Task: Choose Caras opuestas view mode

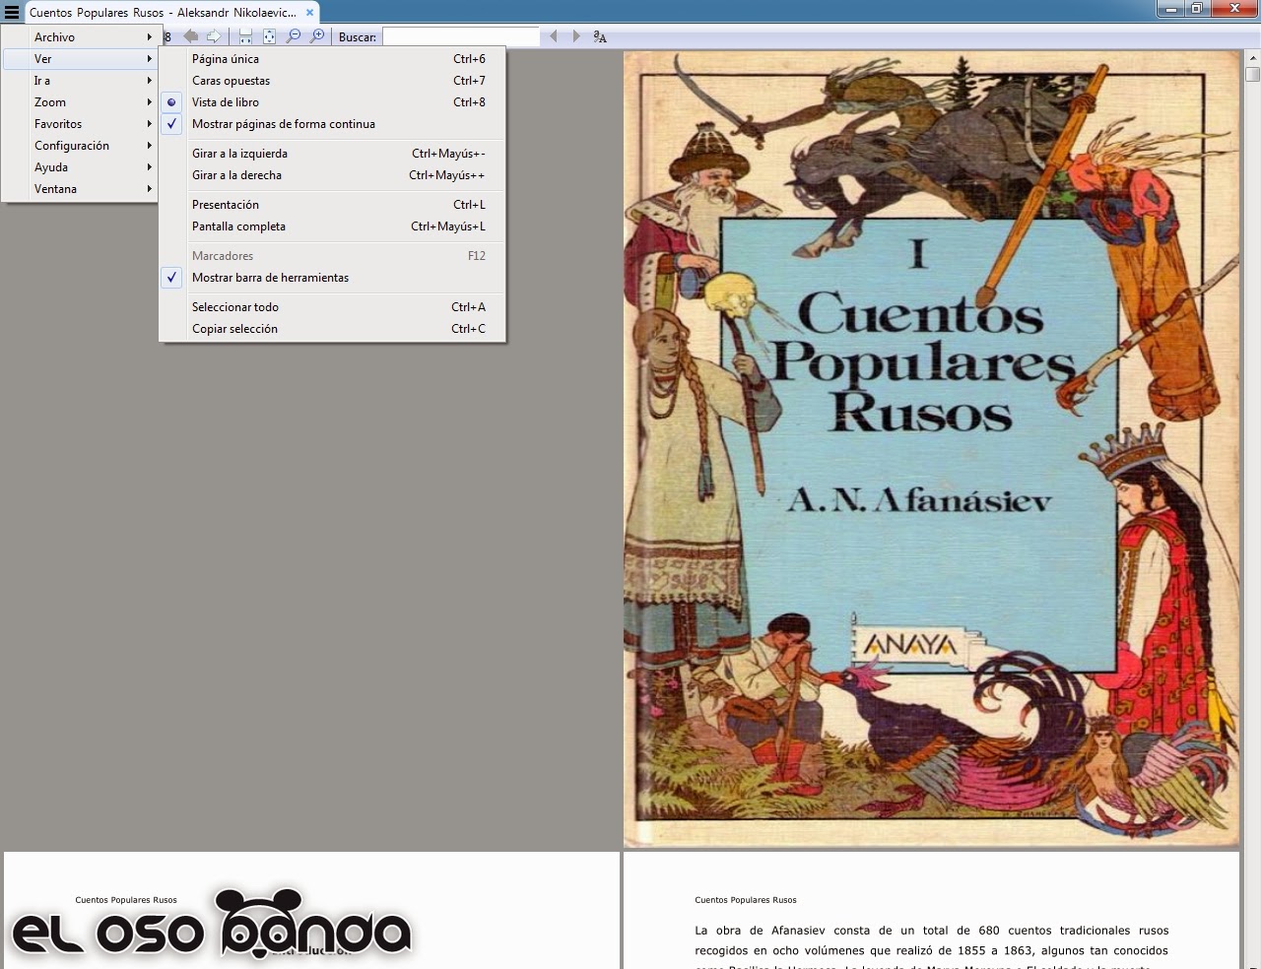Action: pos(333,81)
